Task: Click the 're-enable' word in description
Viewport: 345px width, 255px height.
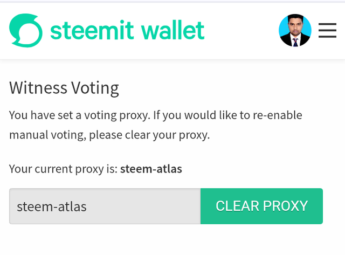Action: point(278,115)
